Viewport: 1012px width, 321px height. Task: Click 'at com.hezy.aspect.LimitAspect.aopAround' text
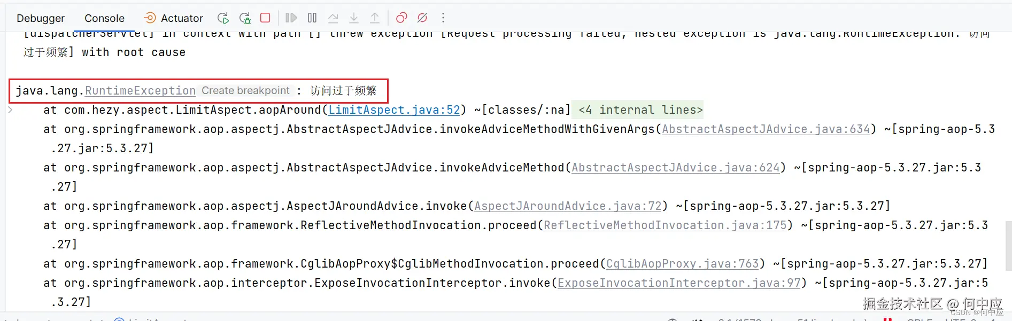coord(182,110)
